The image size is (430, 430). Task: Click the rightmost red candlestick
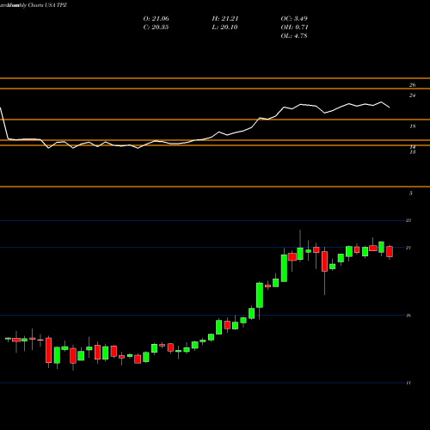(390, 251)
